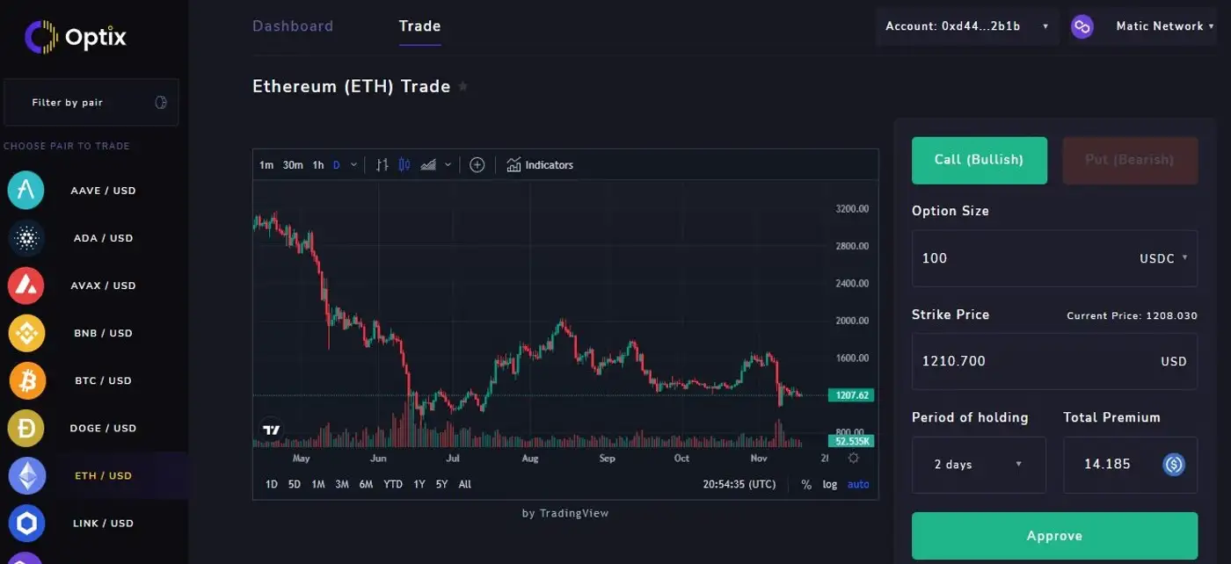The height and width of the screenshot is (564, 1231).
Task: Toggle auto scale on chart
Action: click(x=857, y=484)
